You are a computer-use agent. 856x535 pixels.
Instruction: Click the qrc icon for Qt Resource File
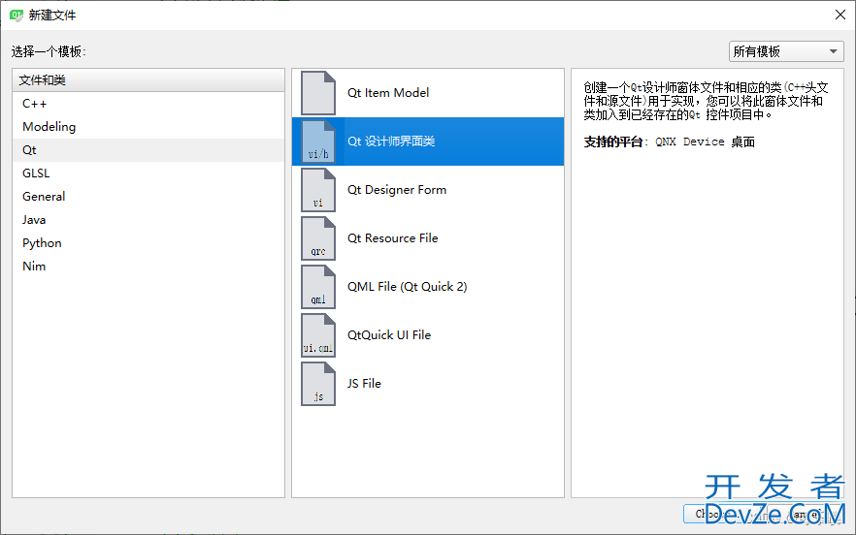pyautogui.click(x=318, y=238)
